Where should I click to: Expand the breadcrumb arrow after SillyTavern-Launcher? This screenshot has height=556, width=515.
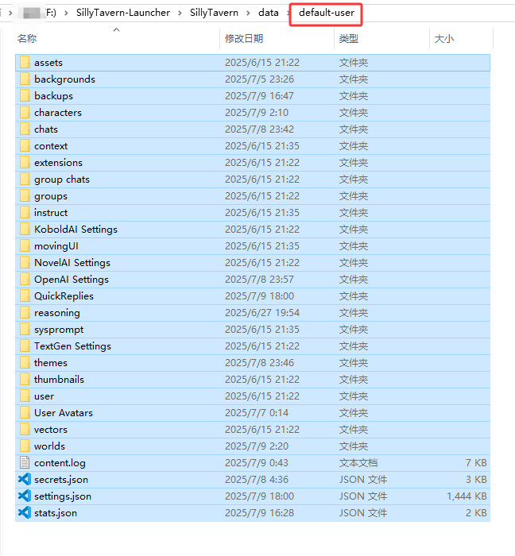(x=180, y=13)
